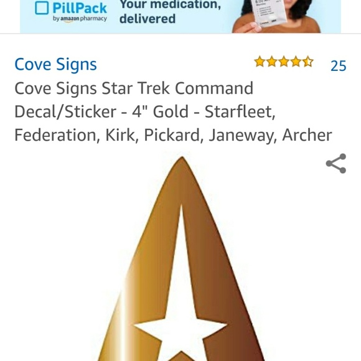
Task: Tap the pill packet in the ad
Action: pos(269,12)
